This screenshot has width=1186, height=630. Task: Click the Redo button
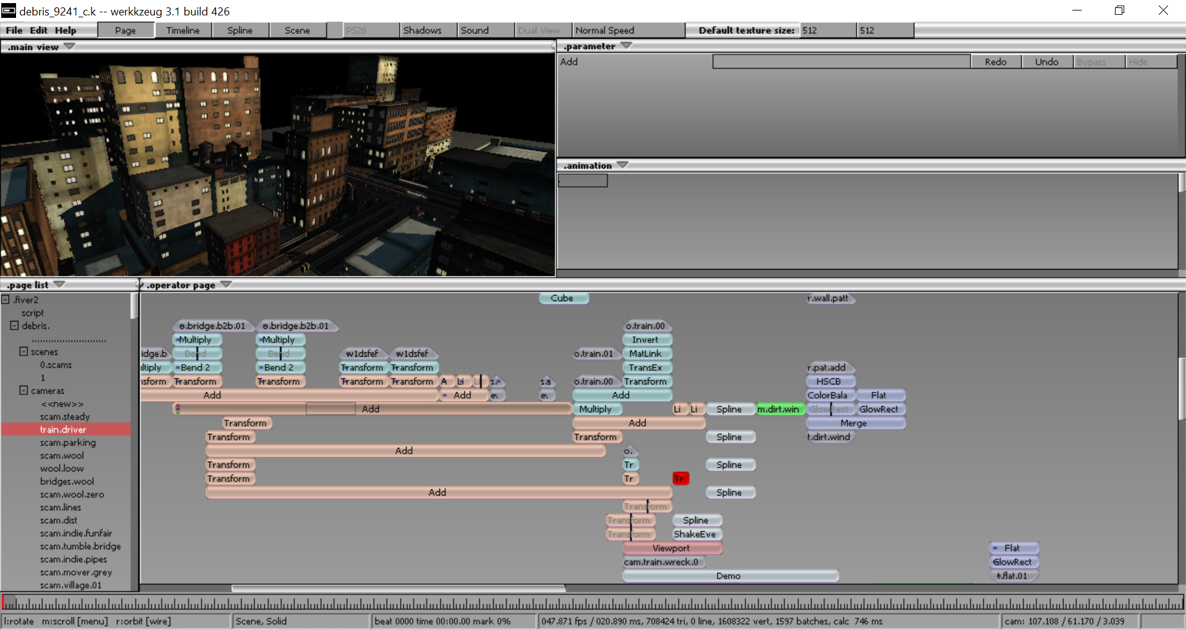click(x=995, y=62)
